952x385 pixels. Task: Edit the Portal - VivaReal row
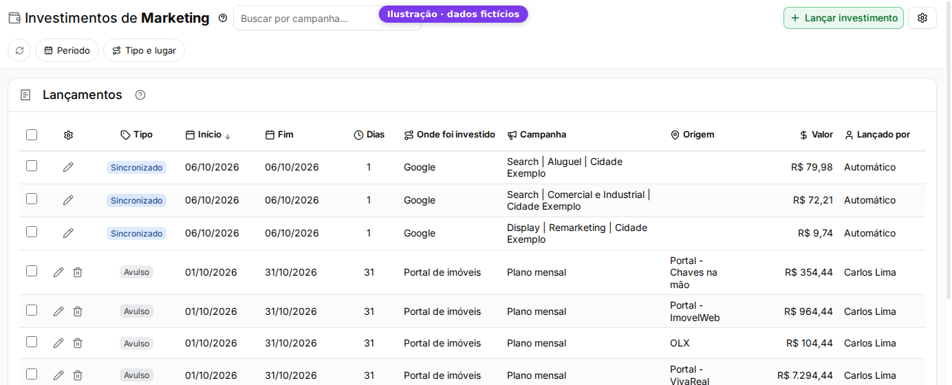(x=58, y=375)
